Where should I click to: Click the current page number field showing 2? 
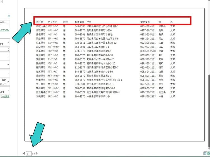click(x=29, y=153)
